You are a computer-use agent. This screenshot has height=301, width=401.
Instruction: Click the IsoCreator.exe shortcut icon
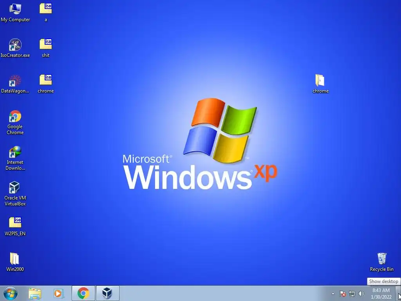point(15,48)
